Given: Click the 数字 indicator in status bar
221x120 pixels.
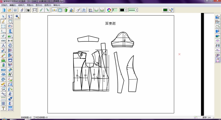Looking at the screenshot, I should click(x=205, y=117).
